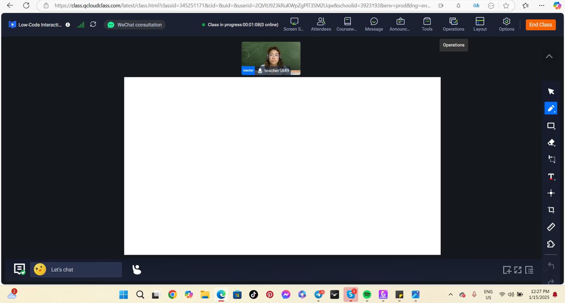Select the pen drawing tool

[x=551, y=109]
